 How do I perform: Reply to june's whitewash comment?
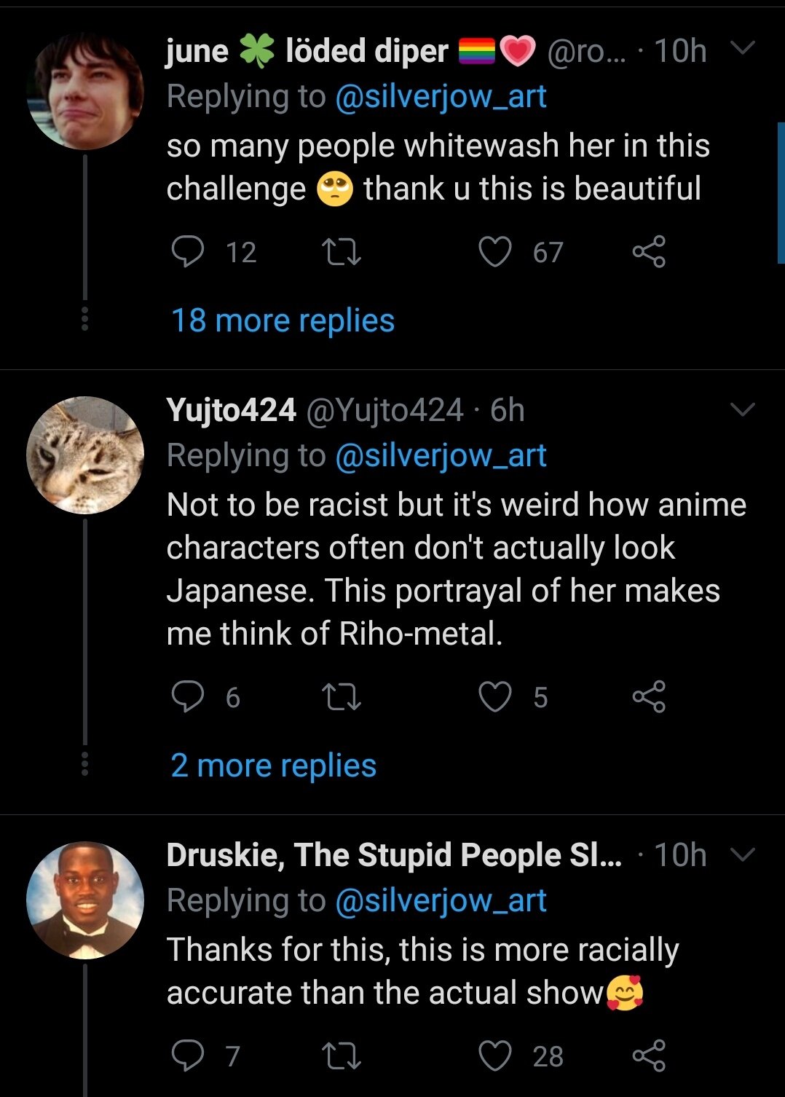pyautogui.click(x=188, y=252)
